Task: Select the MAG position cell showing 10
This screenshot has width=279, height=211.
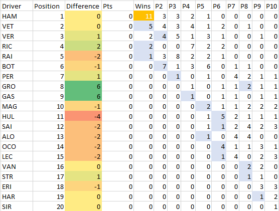Action: (x=49, y=106)
